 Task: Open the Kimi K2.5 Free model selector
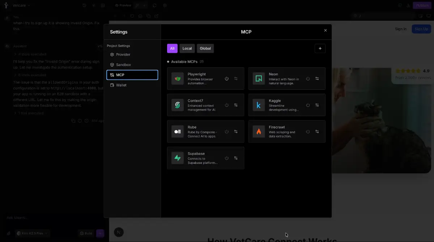click(x=33, y=233)
